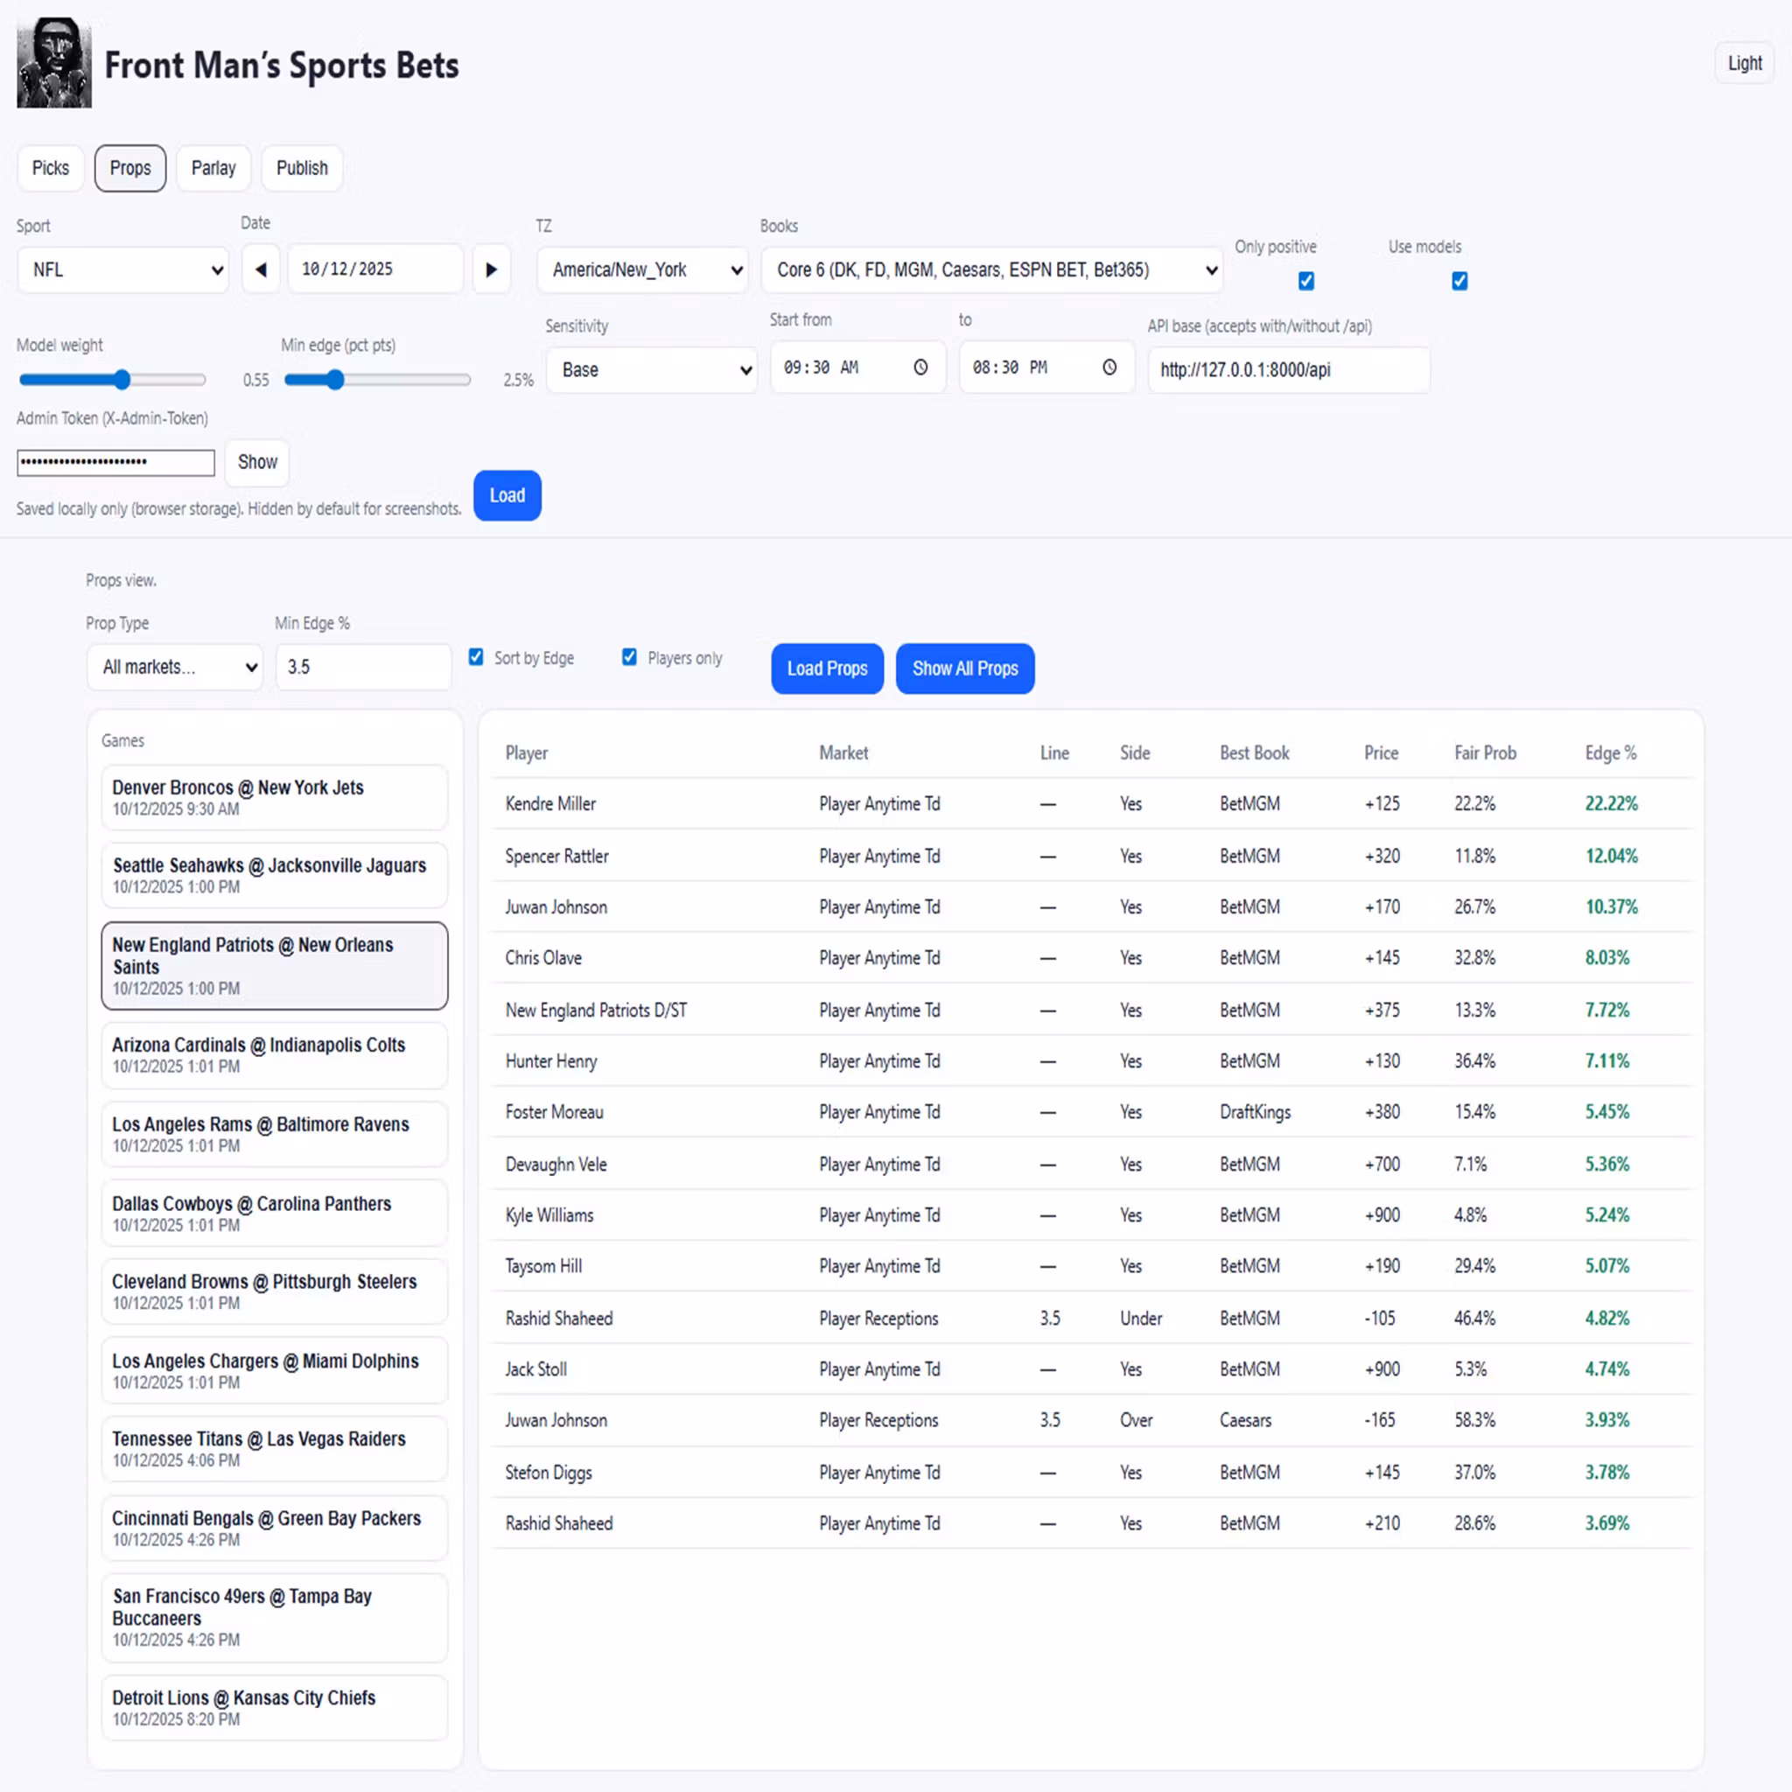Adjust the Model weight slider handle
The width and height of the screenshot is (1792, 1792).
(x=122, y=380)
